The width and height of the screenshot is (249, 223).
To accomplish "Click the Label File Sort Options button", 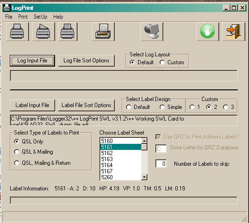I will click(x=86, y=105).
